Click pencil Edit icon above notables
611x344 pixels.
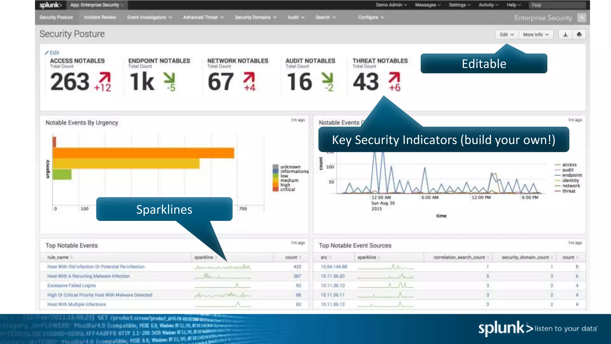coord(52,53)
